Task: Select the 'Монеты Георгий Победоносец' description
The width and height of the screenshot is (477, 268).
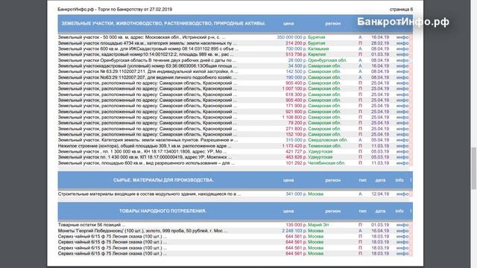Action: coord(142,231)
